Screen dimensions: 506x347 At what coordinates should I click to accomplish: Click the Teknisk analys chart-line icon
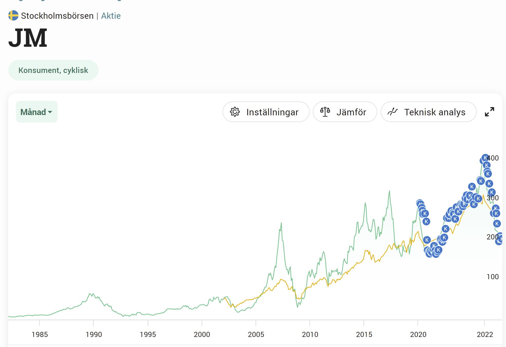point(392,112)
